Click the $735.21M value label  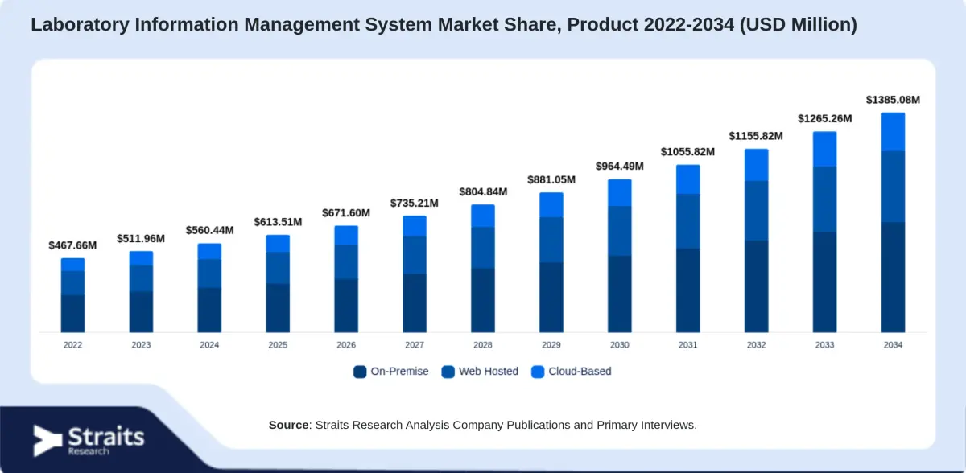415,203
